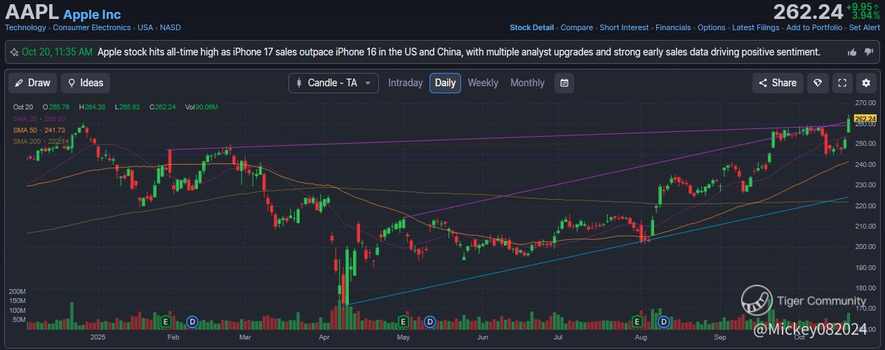Screen dimensions: 885x350
Task: Open the date range calendar picker
Action: click(x=564, y=83)
